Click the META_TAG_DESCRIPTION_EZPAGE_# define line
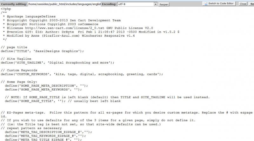 pyautogui.click(x=48, y=132)
